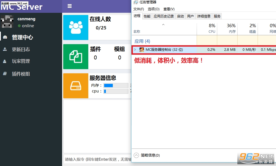
Task: Open 查看(V) menu in Task Manager
Action: pyautogui.click(x=169, y=9)
